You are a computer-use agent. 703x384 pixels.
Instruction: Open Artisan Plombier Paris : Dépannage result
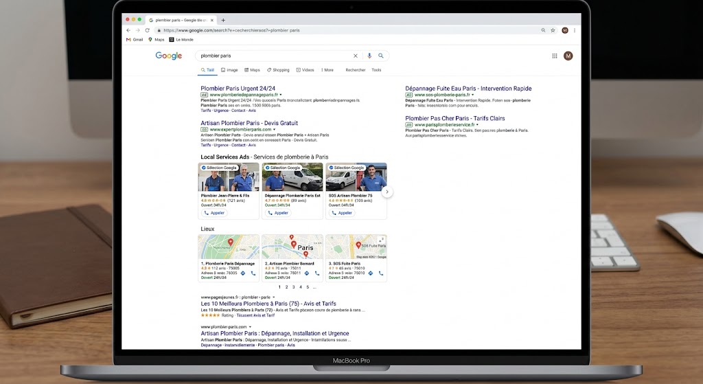click(x=275, y=333)
